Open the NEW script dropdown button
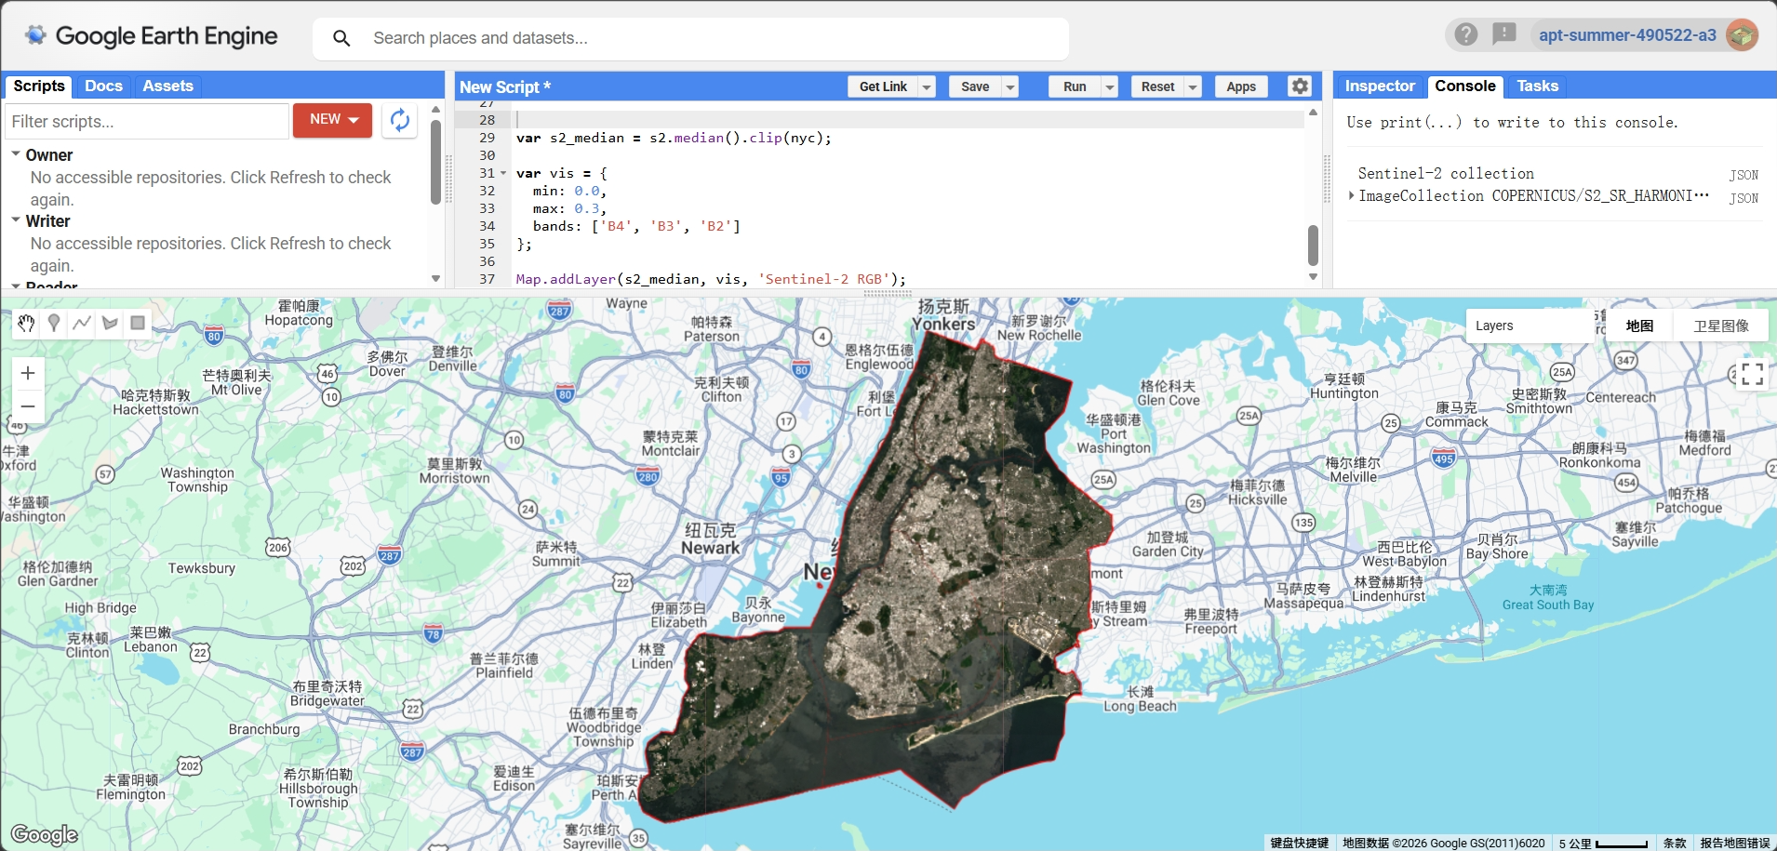1777x851 pixels. pyautogui.click(x=332, y=120)
